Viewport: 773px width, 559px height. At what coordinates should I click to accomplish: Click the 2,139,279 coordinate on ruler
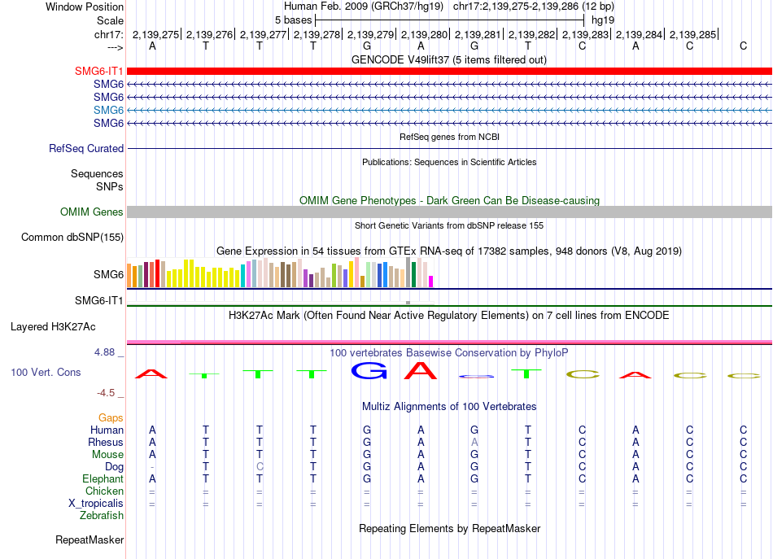pyautogui.click(x=370, y=34)
